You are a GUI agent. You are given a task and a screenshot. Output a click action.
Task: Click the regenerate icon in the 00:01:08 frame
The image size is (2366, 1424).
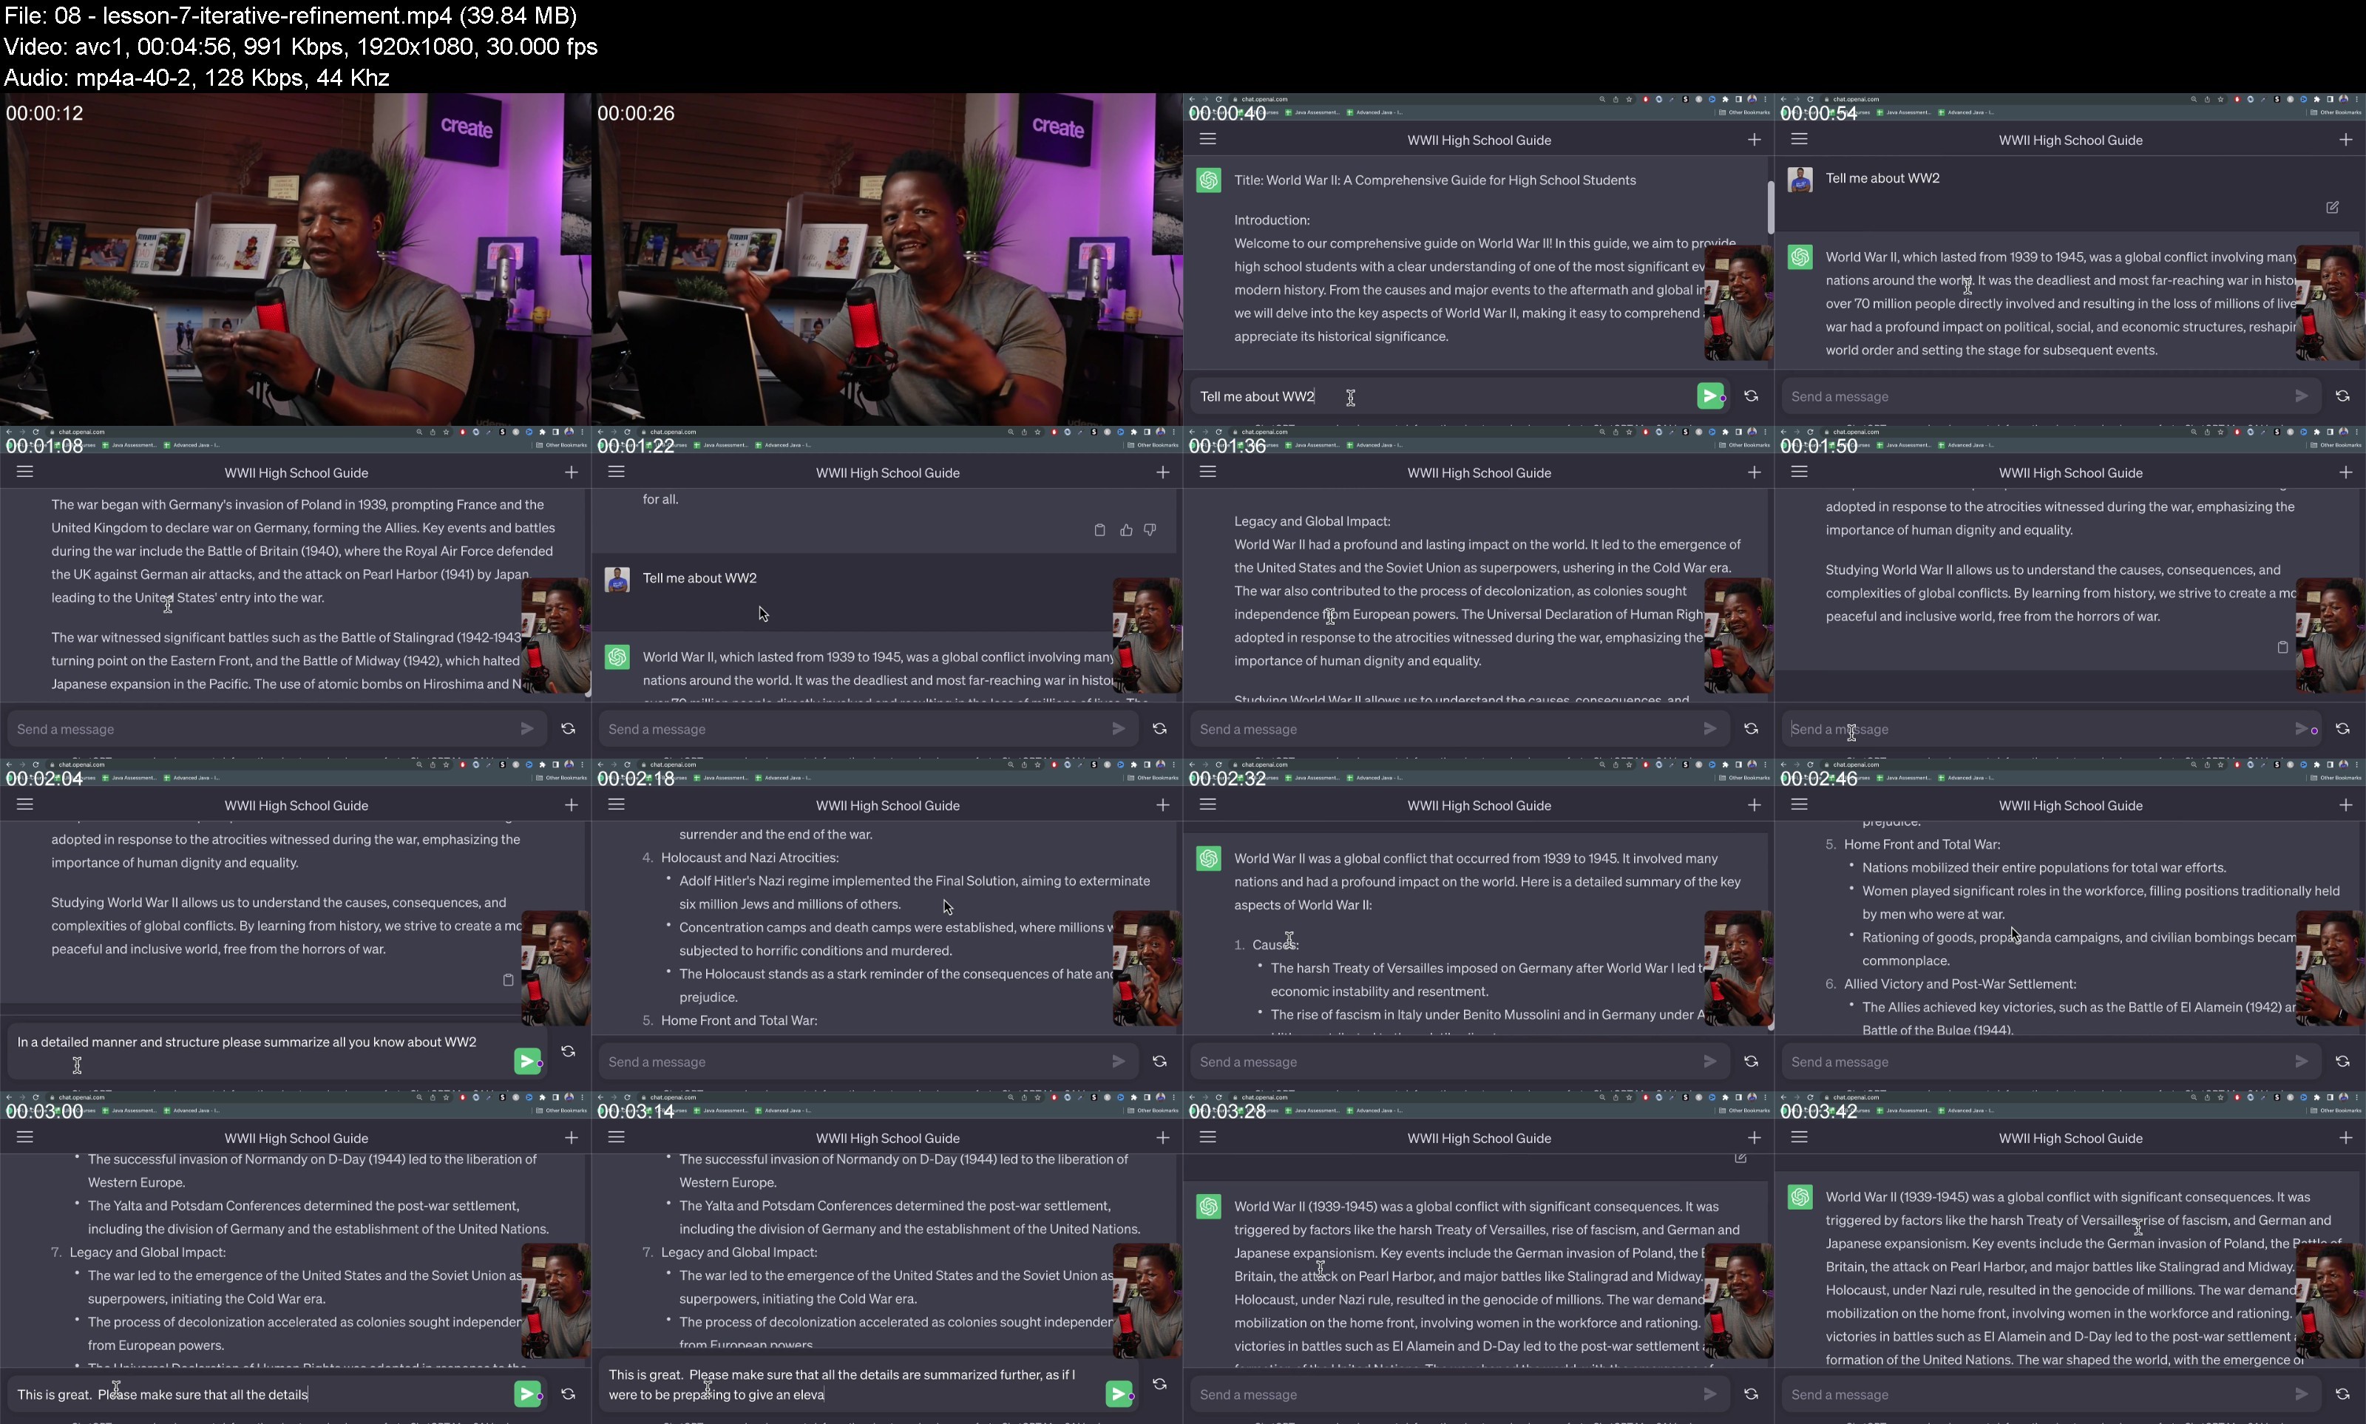[568, 728]
